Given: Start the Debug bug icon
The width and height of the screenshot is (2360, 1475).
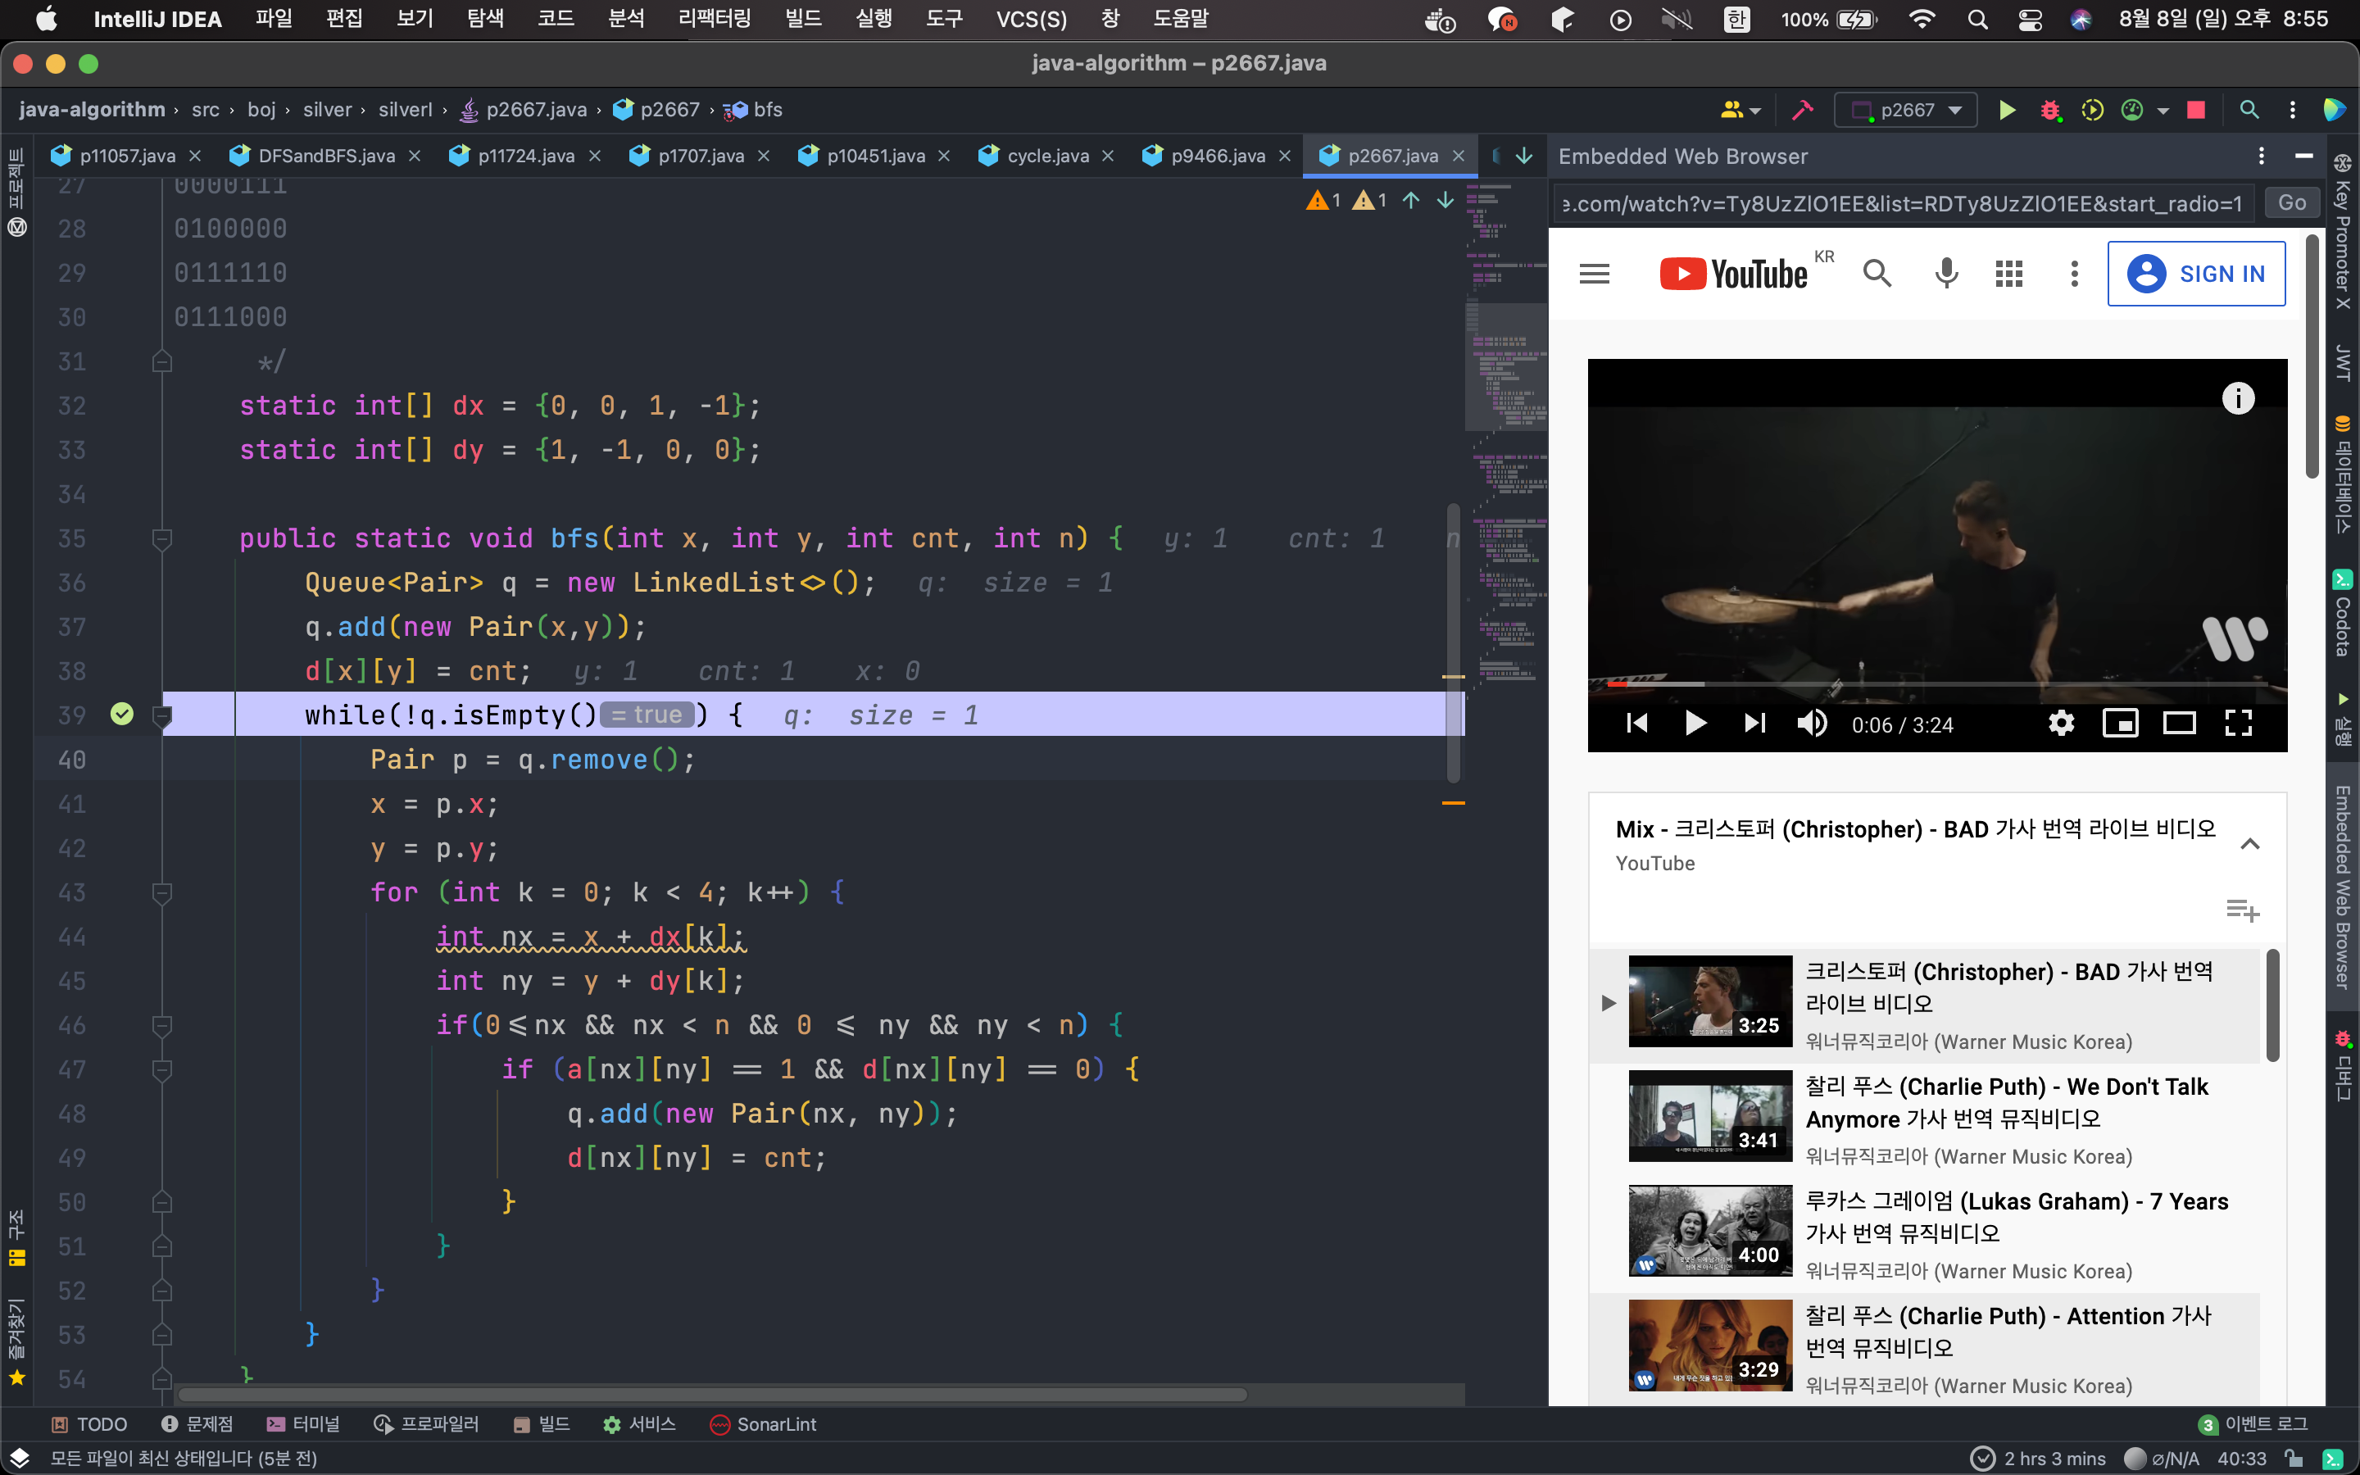Looking at the screenshot, I should (2050, 111).
